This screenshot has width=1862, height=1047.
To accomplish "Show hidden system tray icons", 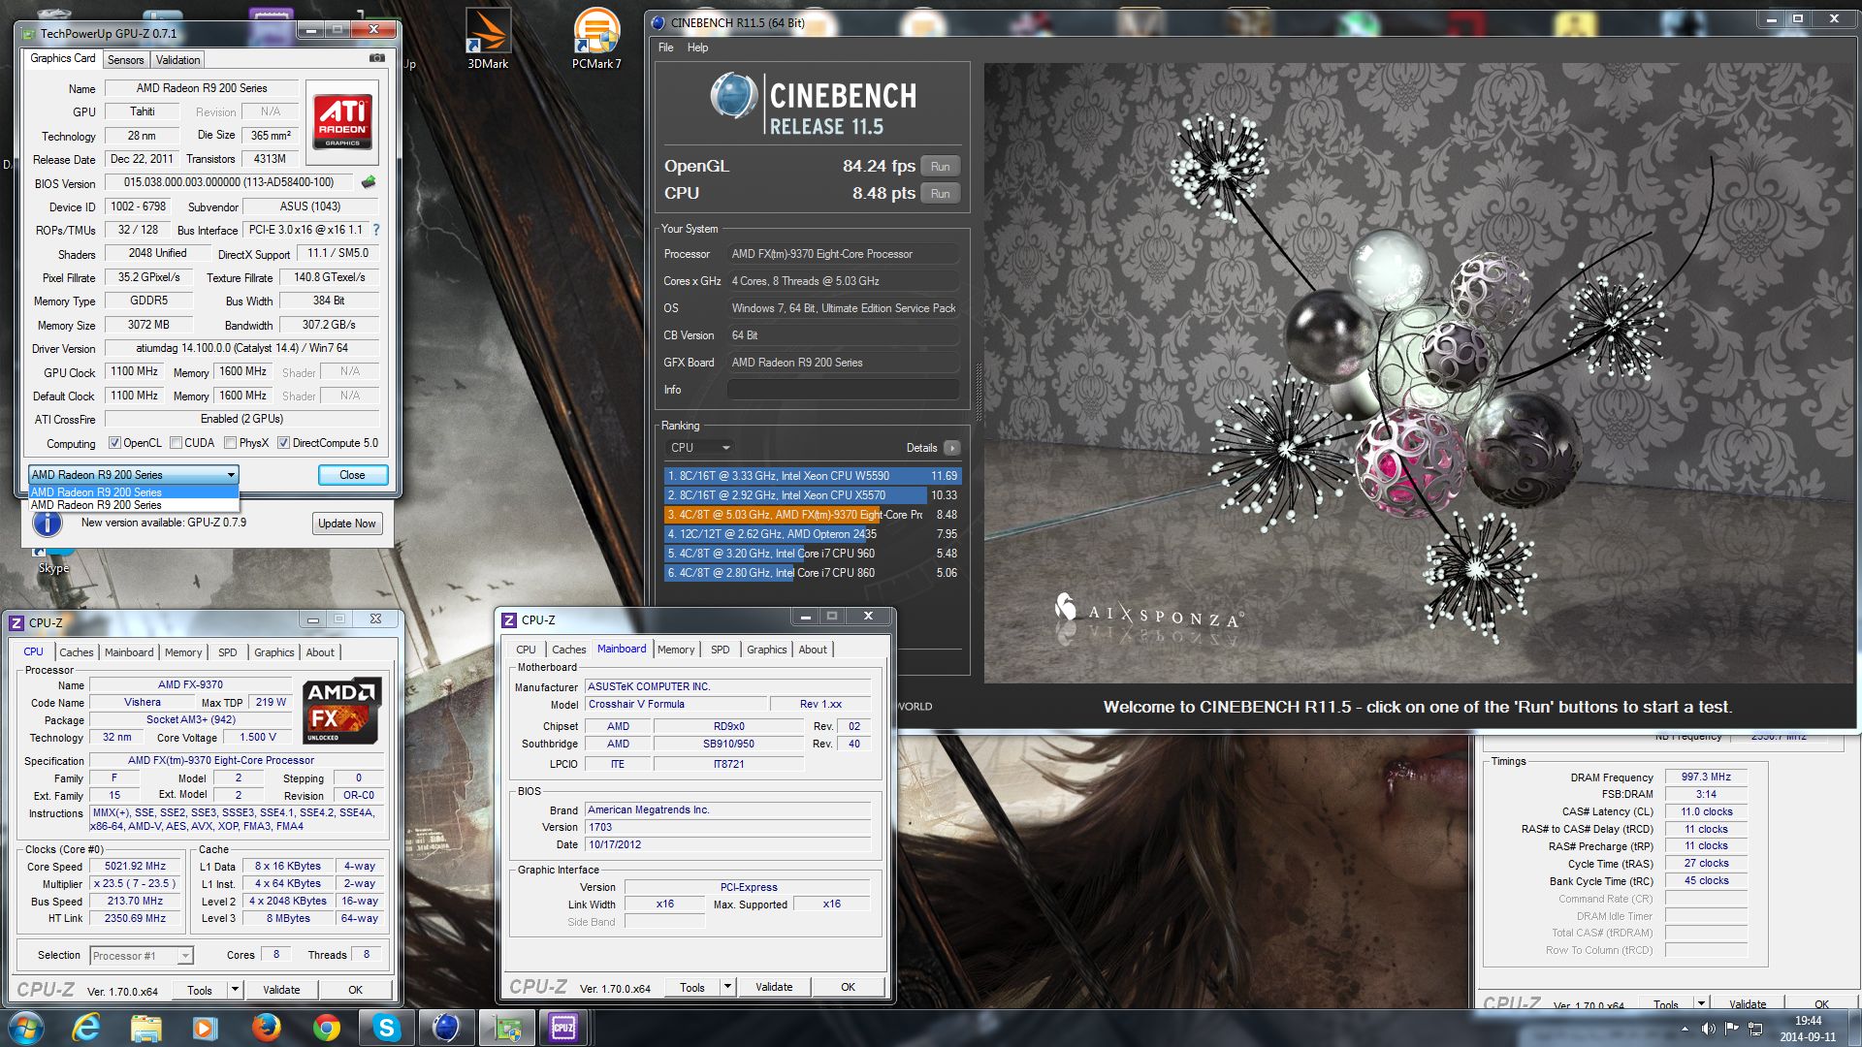I will tap(1685, 1029).
